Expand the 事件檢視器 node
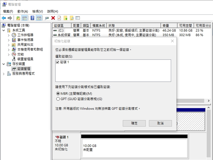Viewport: 213px width, 160px height. (x=9, y=40)
